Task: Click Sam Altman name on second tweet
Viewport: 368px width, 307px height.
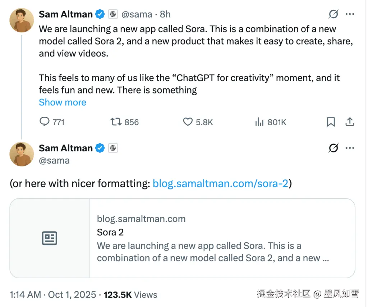Action: [66, 148]
